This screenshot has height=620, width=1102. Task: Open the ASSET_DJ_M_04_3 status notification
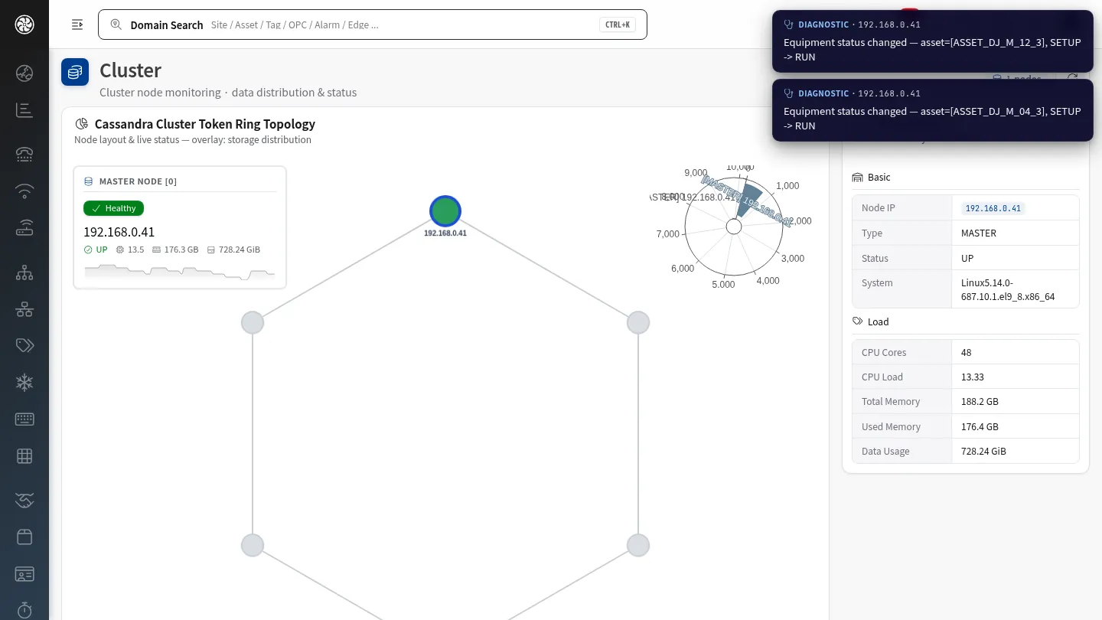(933, 110)
